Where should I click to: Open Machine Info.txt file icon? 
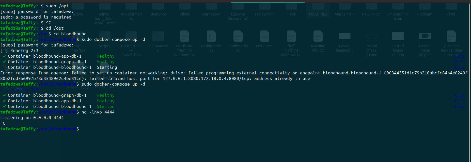(x=318, y=36)
